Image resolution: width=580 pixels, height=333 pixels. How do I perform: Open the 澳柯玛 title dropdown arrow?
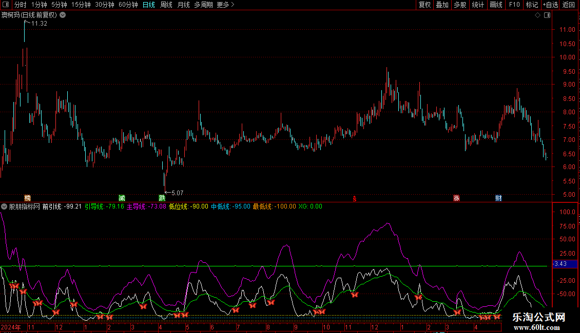click(63, 15)
